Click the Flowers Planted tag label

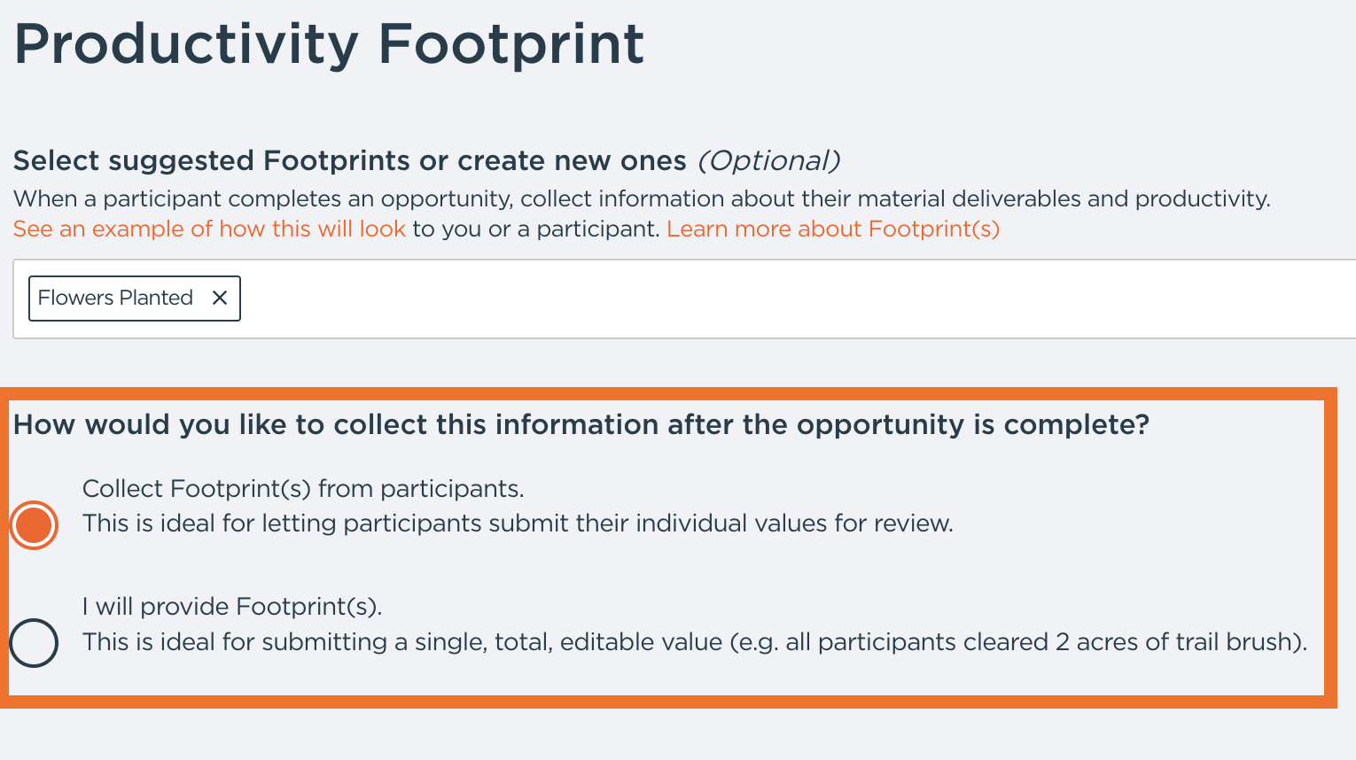click(x=115, y=298)
